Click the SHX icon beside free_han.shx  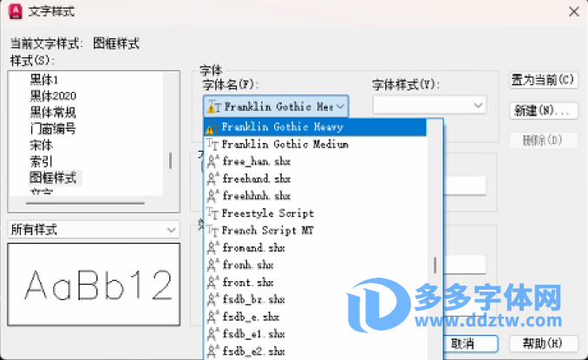[212, 161]
